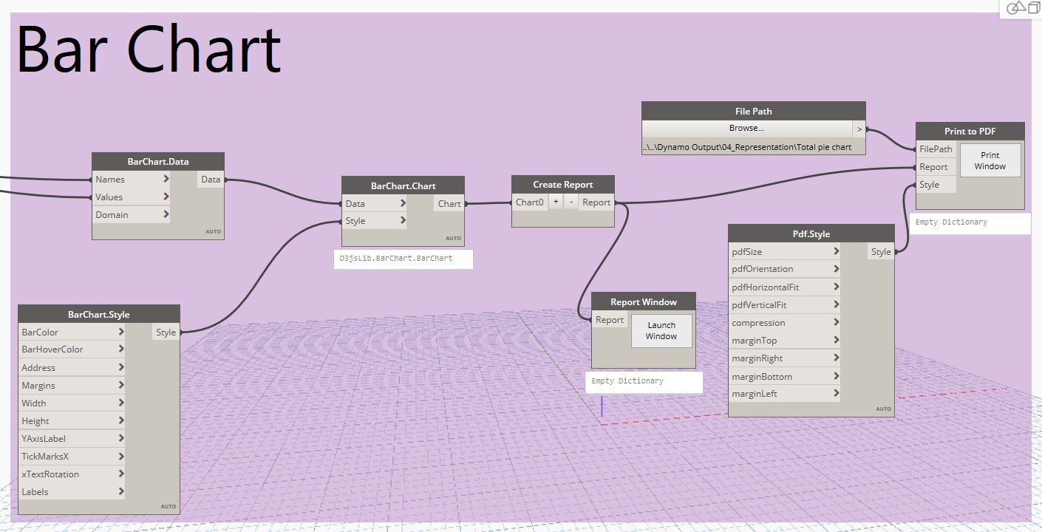Click the marginLeft input chevron
1042x532 pixels.
point(837,393)
